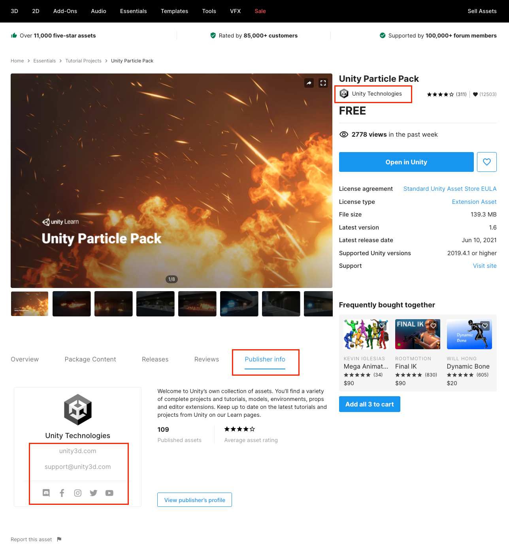
Task: Open Standard Unity Asset Store EULA link
Action: coord(450,189)
